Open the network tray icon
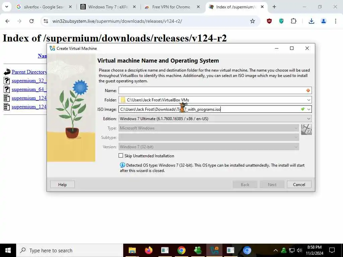The width and height of the screenshot is (343, 257). [292, 250]
